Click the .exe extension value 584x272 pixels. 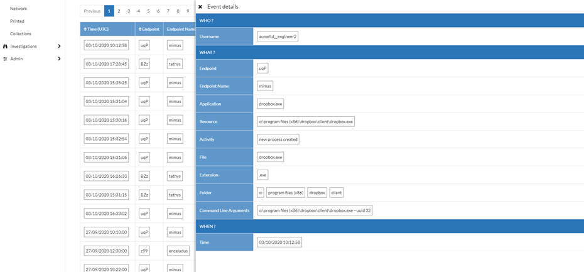pos(262,175)
